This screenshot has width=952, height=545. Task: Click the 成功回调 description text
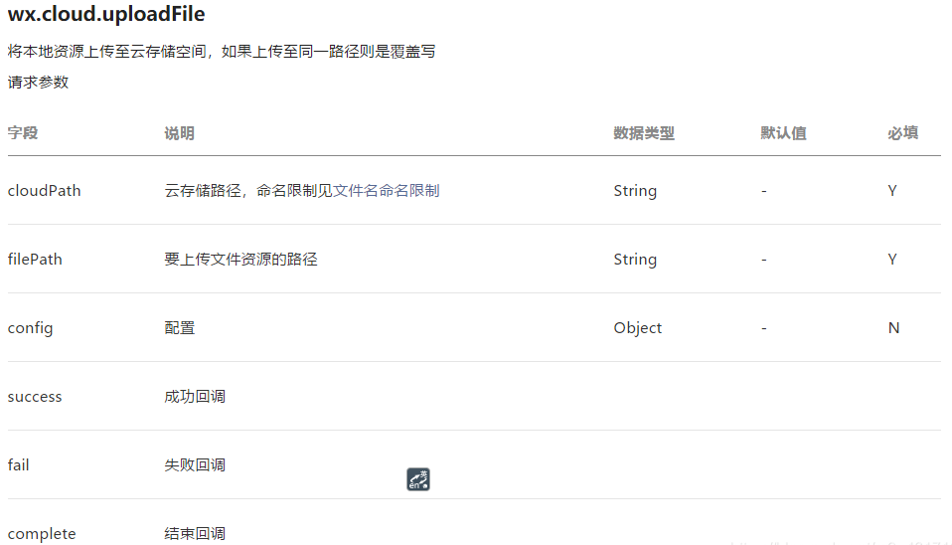pos(195,397)
